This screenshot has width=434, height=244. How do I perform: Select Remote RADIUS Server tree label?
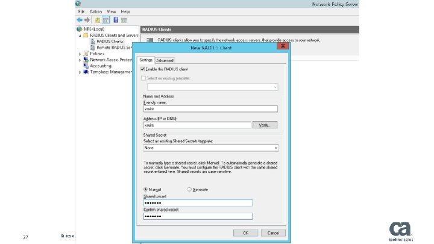(114, 48)
